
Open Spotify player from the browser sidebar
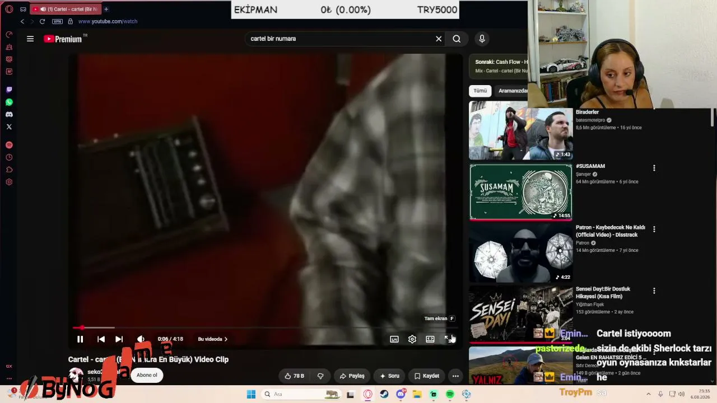9,145
